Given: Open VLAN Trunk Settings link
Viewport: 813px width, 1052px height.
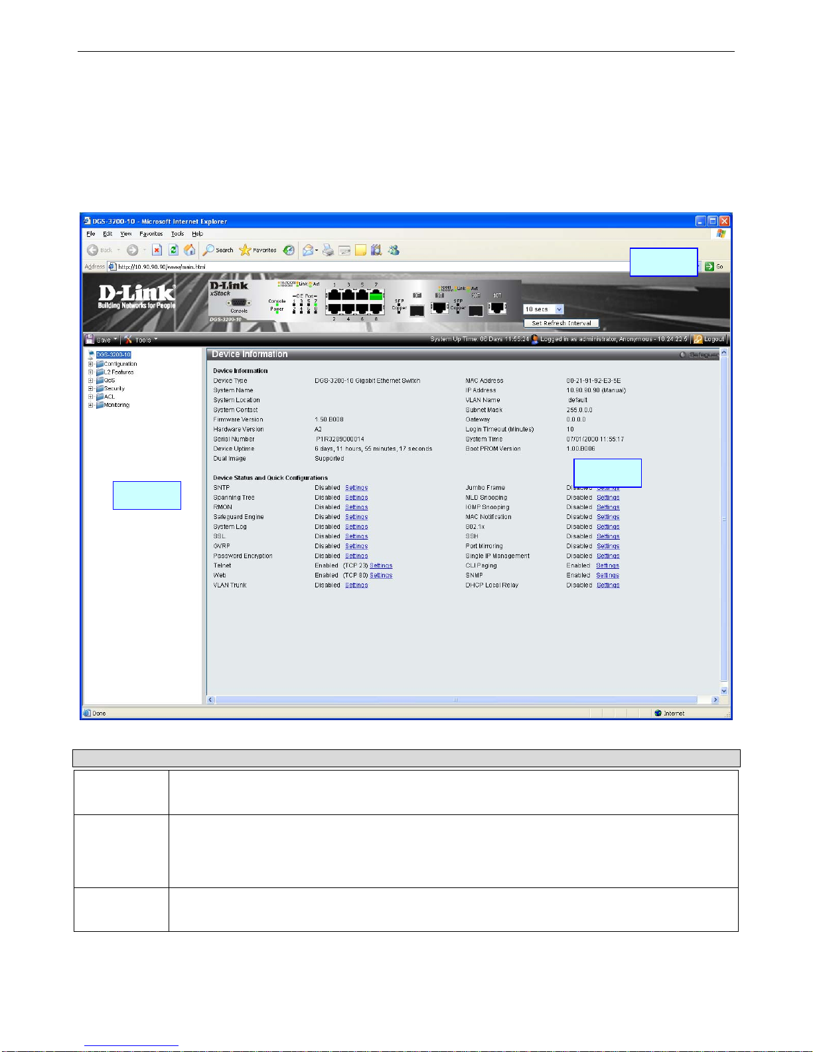Looking at the screenshot, I should tap(356, 585).
